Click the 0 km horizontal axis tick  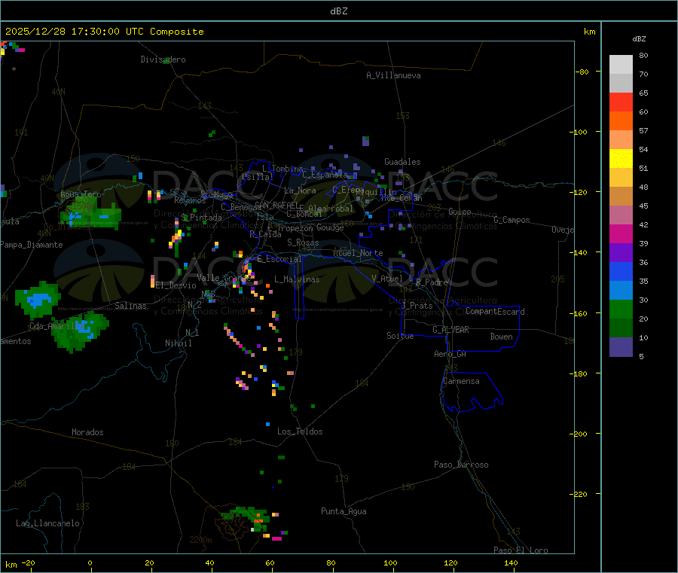pos(90,563)
